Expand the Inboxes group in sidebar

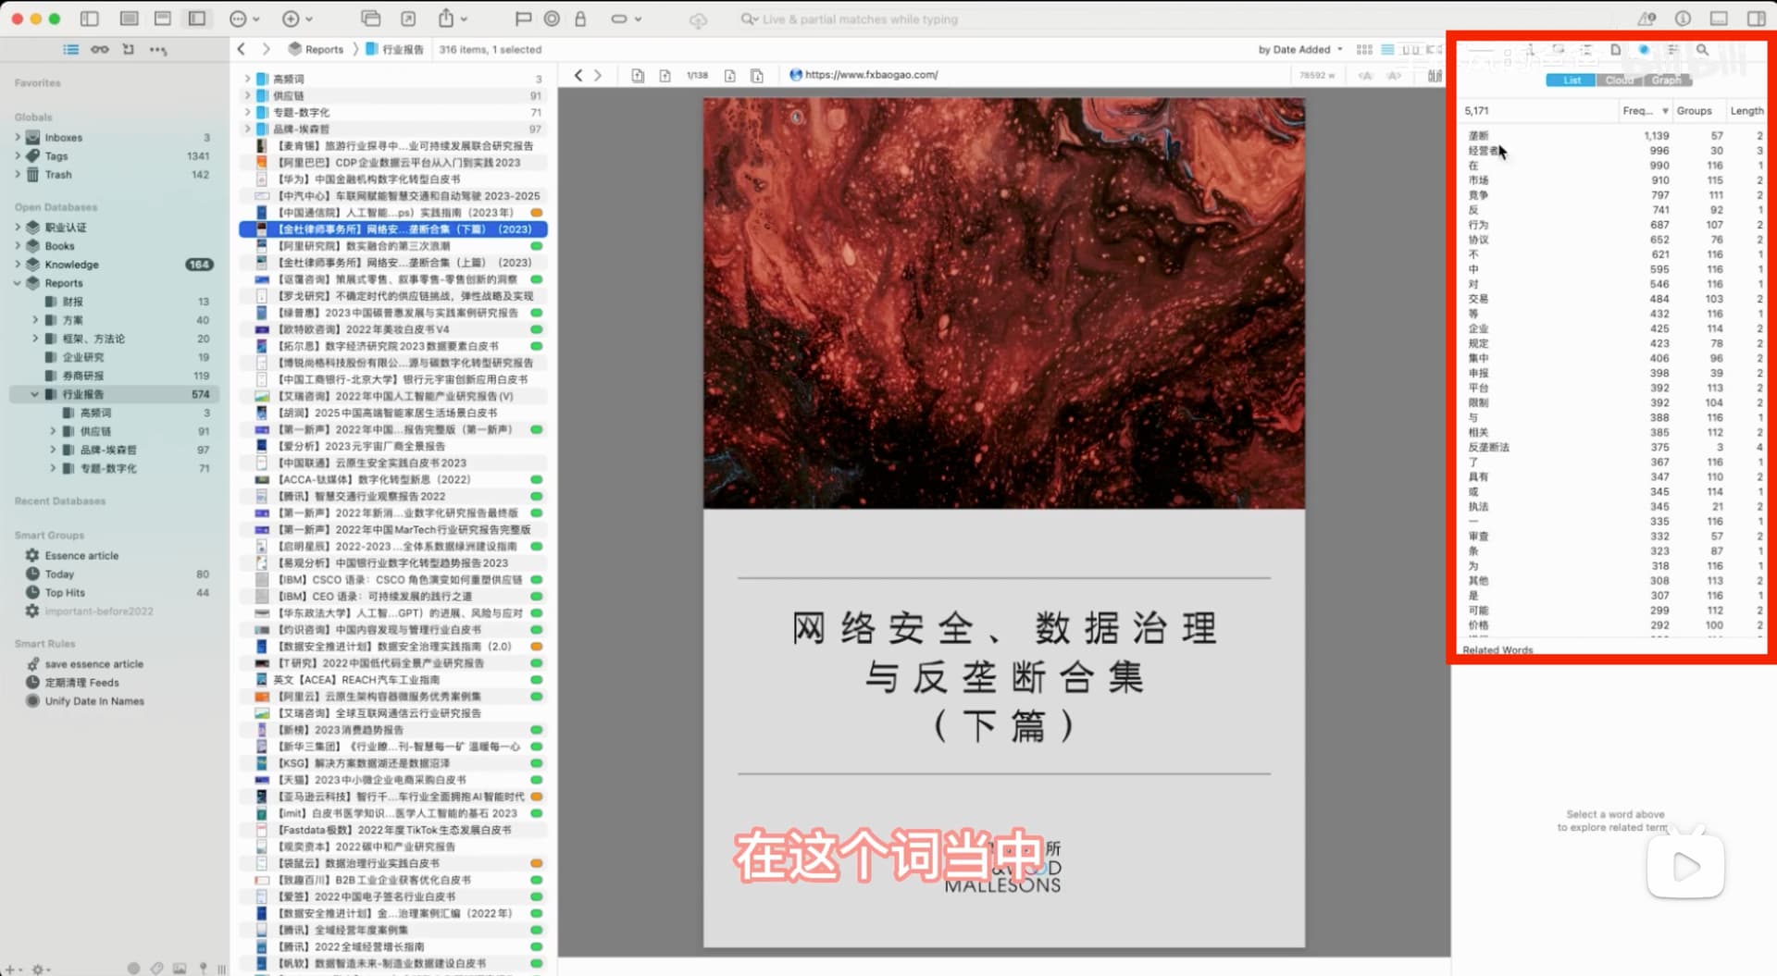coord(18,137)
